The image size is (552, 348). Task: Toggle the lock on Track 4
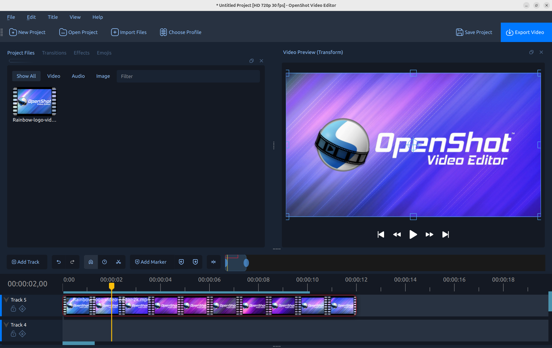13,334
